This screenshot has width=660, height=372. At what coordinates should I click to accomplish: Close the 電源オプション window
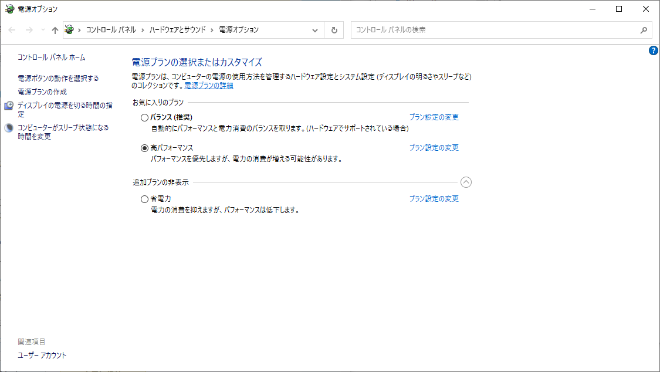tap(646, 9)
